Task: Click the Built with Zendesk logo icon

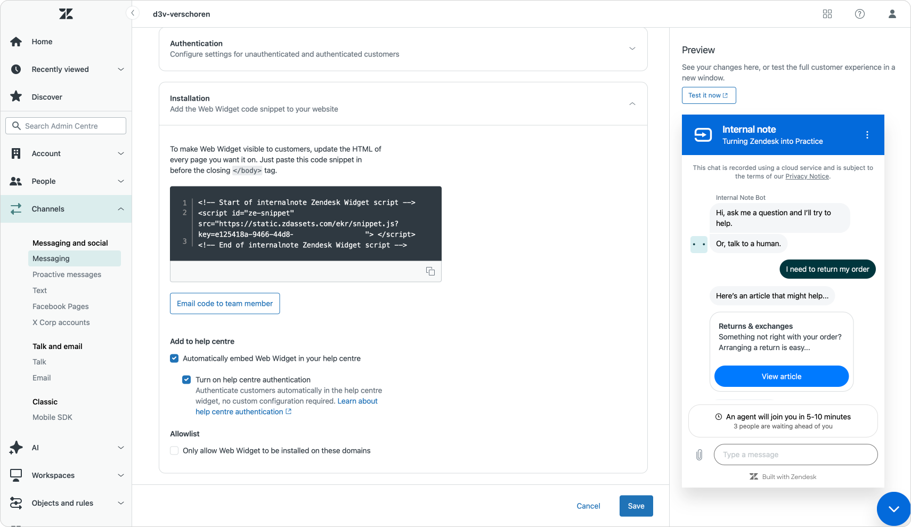Action: [x=754, y=476]
